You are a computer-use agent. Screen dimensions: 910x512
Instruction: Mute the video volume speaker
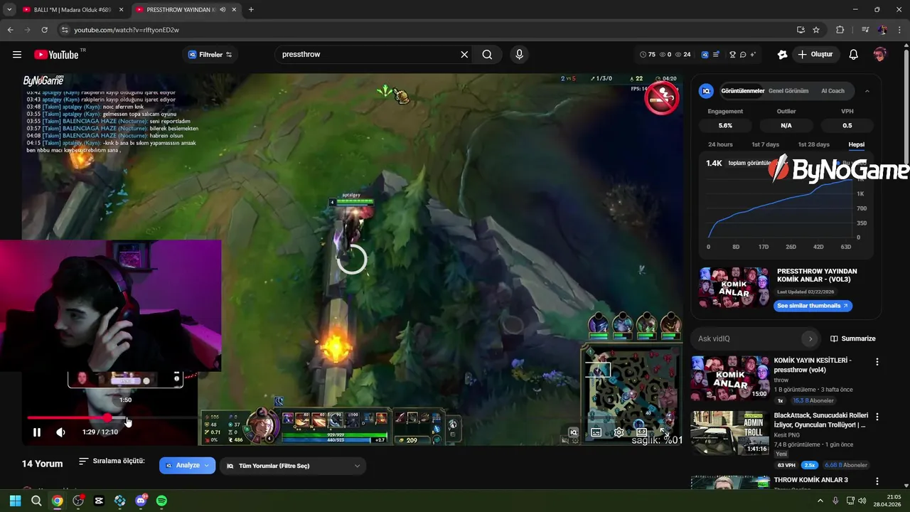pos(61,432)
